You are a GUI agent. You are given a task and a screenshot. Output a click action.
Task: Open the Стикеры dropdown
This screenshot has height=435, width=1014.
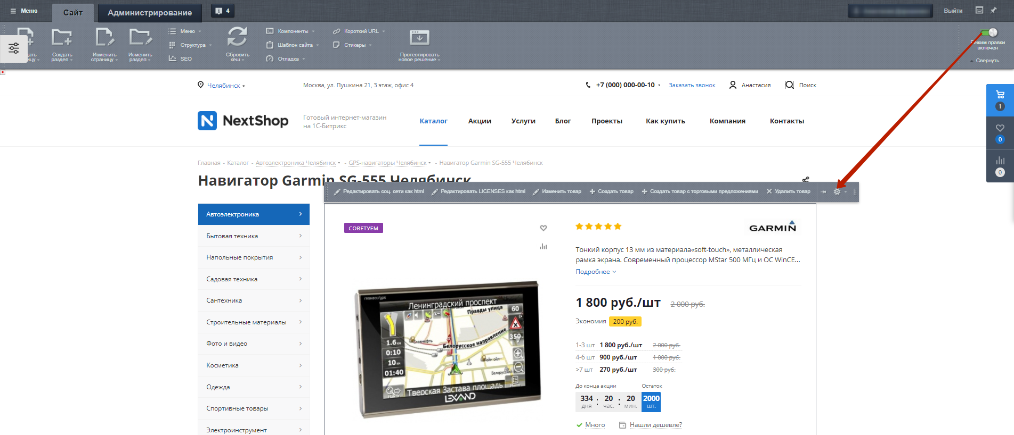tap(352, 45)
